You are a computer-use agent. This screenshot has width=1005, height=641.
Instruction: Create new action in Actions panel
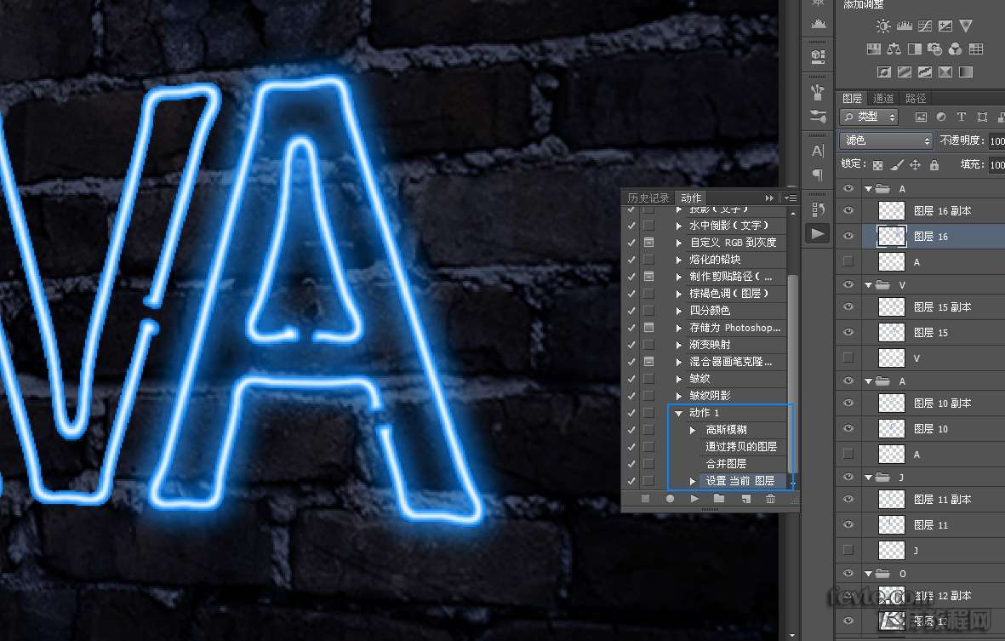click(746, 499)
